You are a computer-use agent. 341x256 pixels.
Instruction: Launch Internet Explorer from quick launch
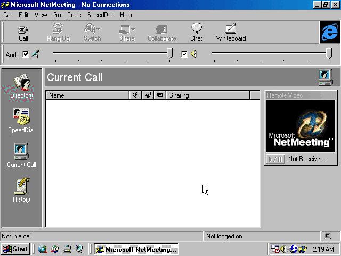43,249
